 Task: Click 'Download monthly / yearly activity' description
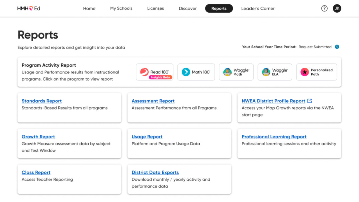click(x=171, y=183)
